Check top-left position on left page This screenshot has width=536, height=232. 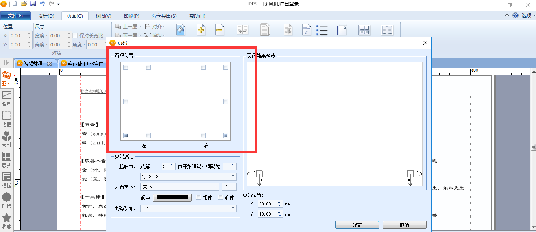126,68
